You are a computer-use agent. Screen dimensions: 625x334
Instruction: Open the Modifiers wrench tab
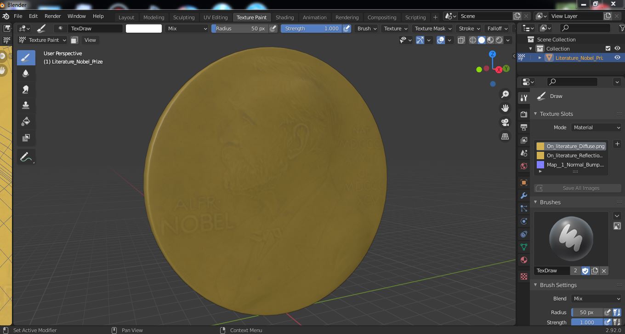coord(523,196)
